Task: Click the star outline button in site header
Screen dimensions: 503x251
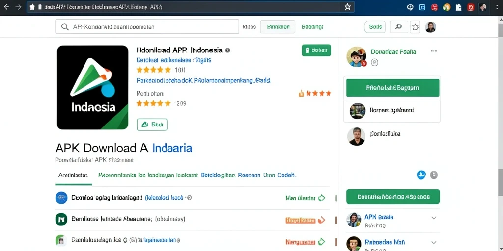Action: pyautogui.click(x=415, y=27)
